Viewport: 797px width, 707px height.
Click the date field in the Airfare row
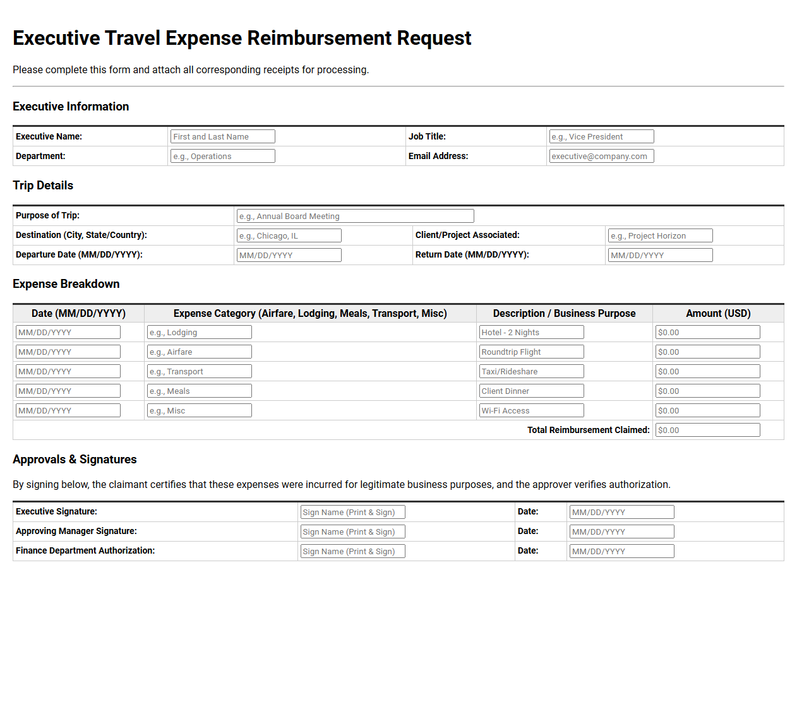click(x=68, y=352)
